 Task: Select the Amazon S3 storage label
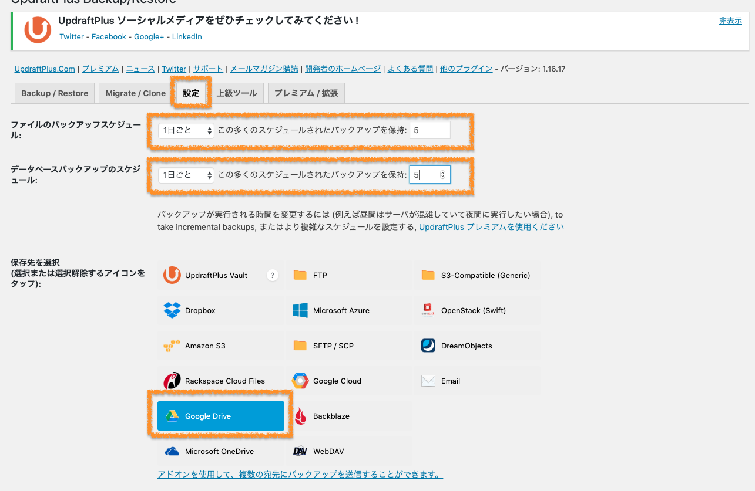pos(205,346)
